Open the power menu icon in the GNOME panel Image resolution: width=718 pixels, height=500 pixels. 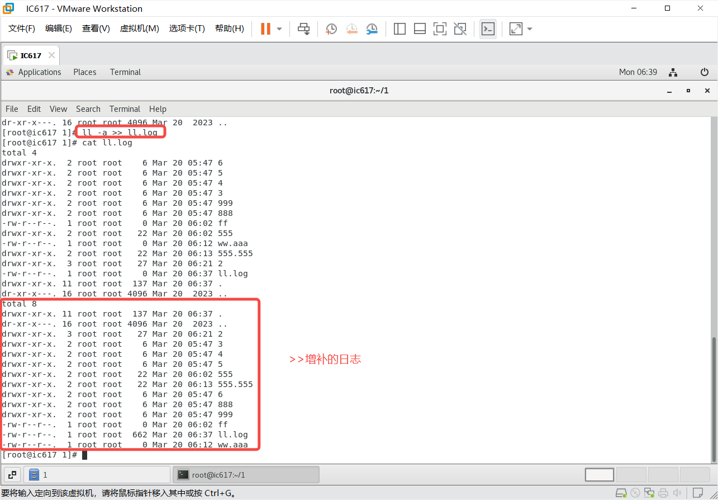[x=705, y=72]
